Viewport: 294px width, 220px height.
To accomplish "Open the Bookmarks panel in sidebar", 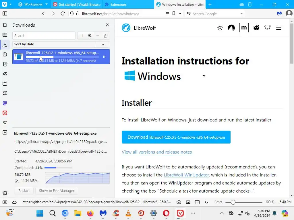I will (5, 25).
